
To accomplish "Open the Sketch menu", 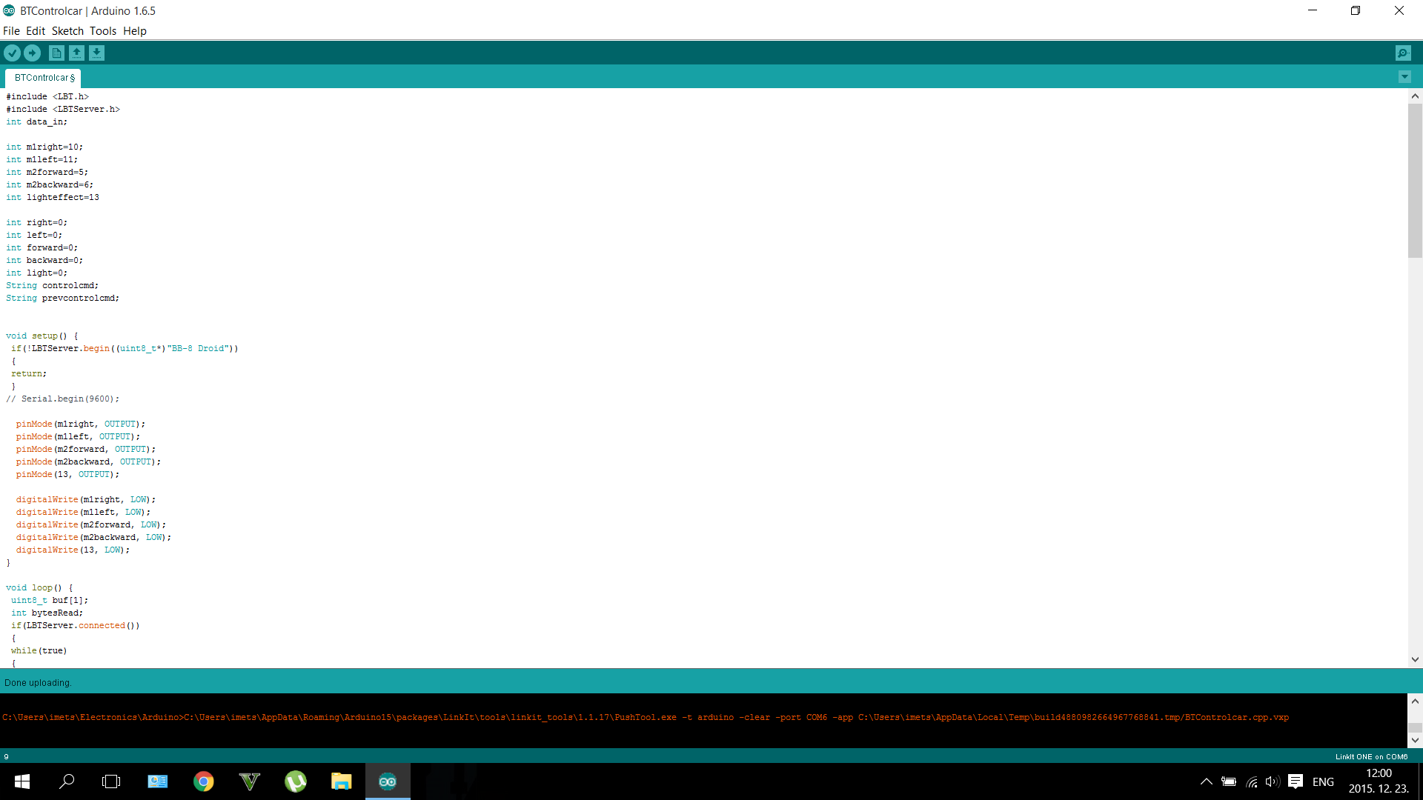I will pyautogui.click(x=67, y=30).
